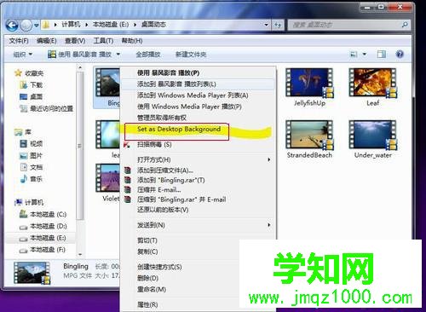426x312 pixels.
Task: Choose 添加到 "Bingling.rar"(T) entry
Action: [x=199, y=180]
